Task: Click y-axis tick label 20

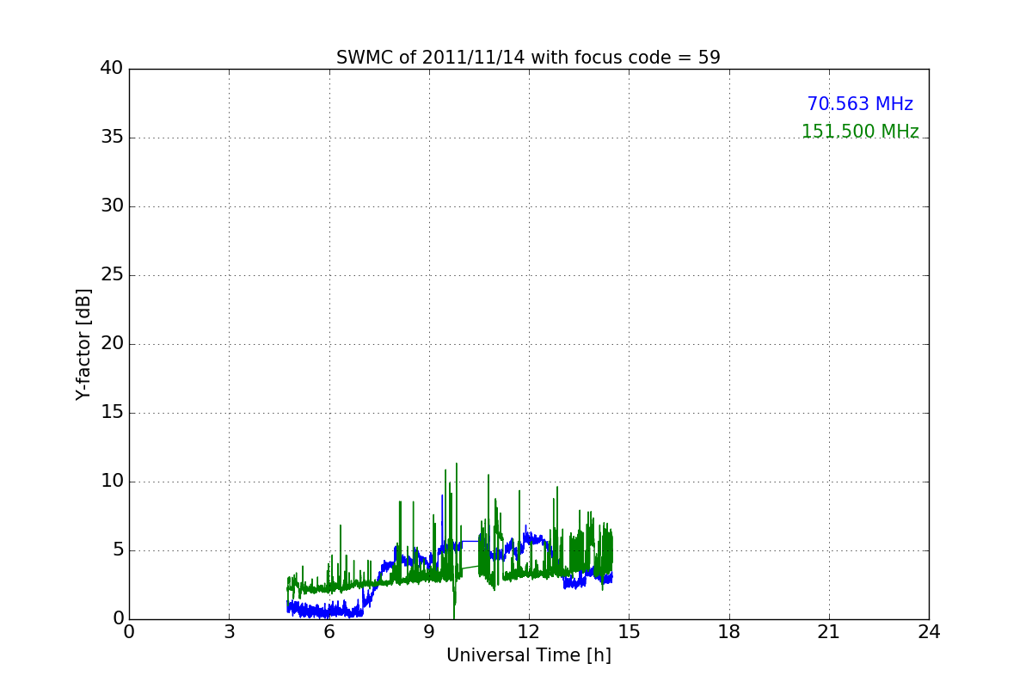Action: [112, 344]
